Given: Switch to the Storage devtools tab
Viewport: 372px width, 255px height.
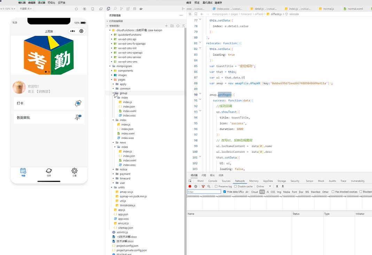Looking at the screenshot, I should click(x=281, y=181).
